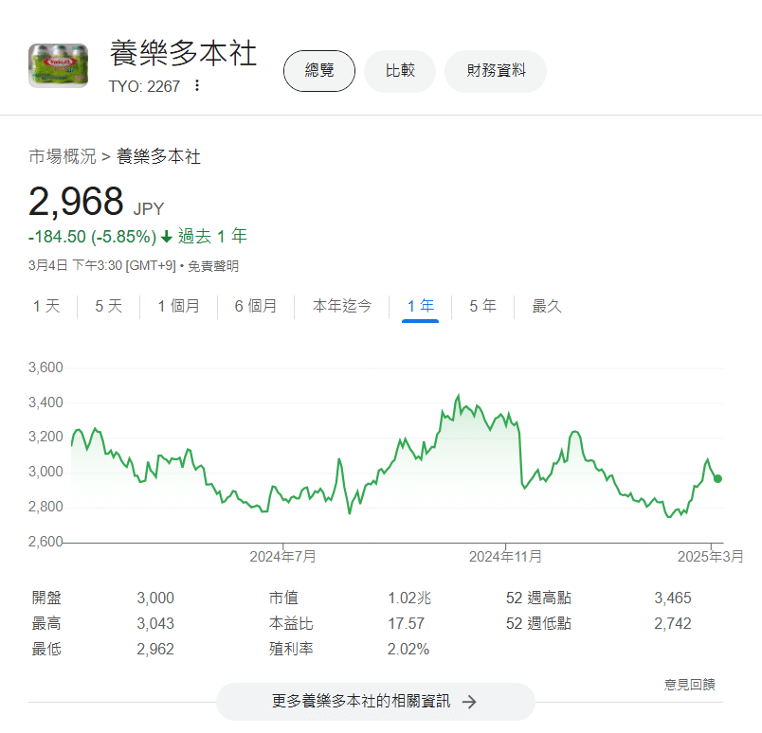Screen dimensions: 762x733
Task: Click the 市值 label
Action: (x=283, y=598)
